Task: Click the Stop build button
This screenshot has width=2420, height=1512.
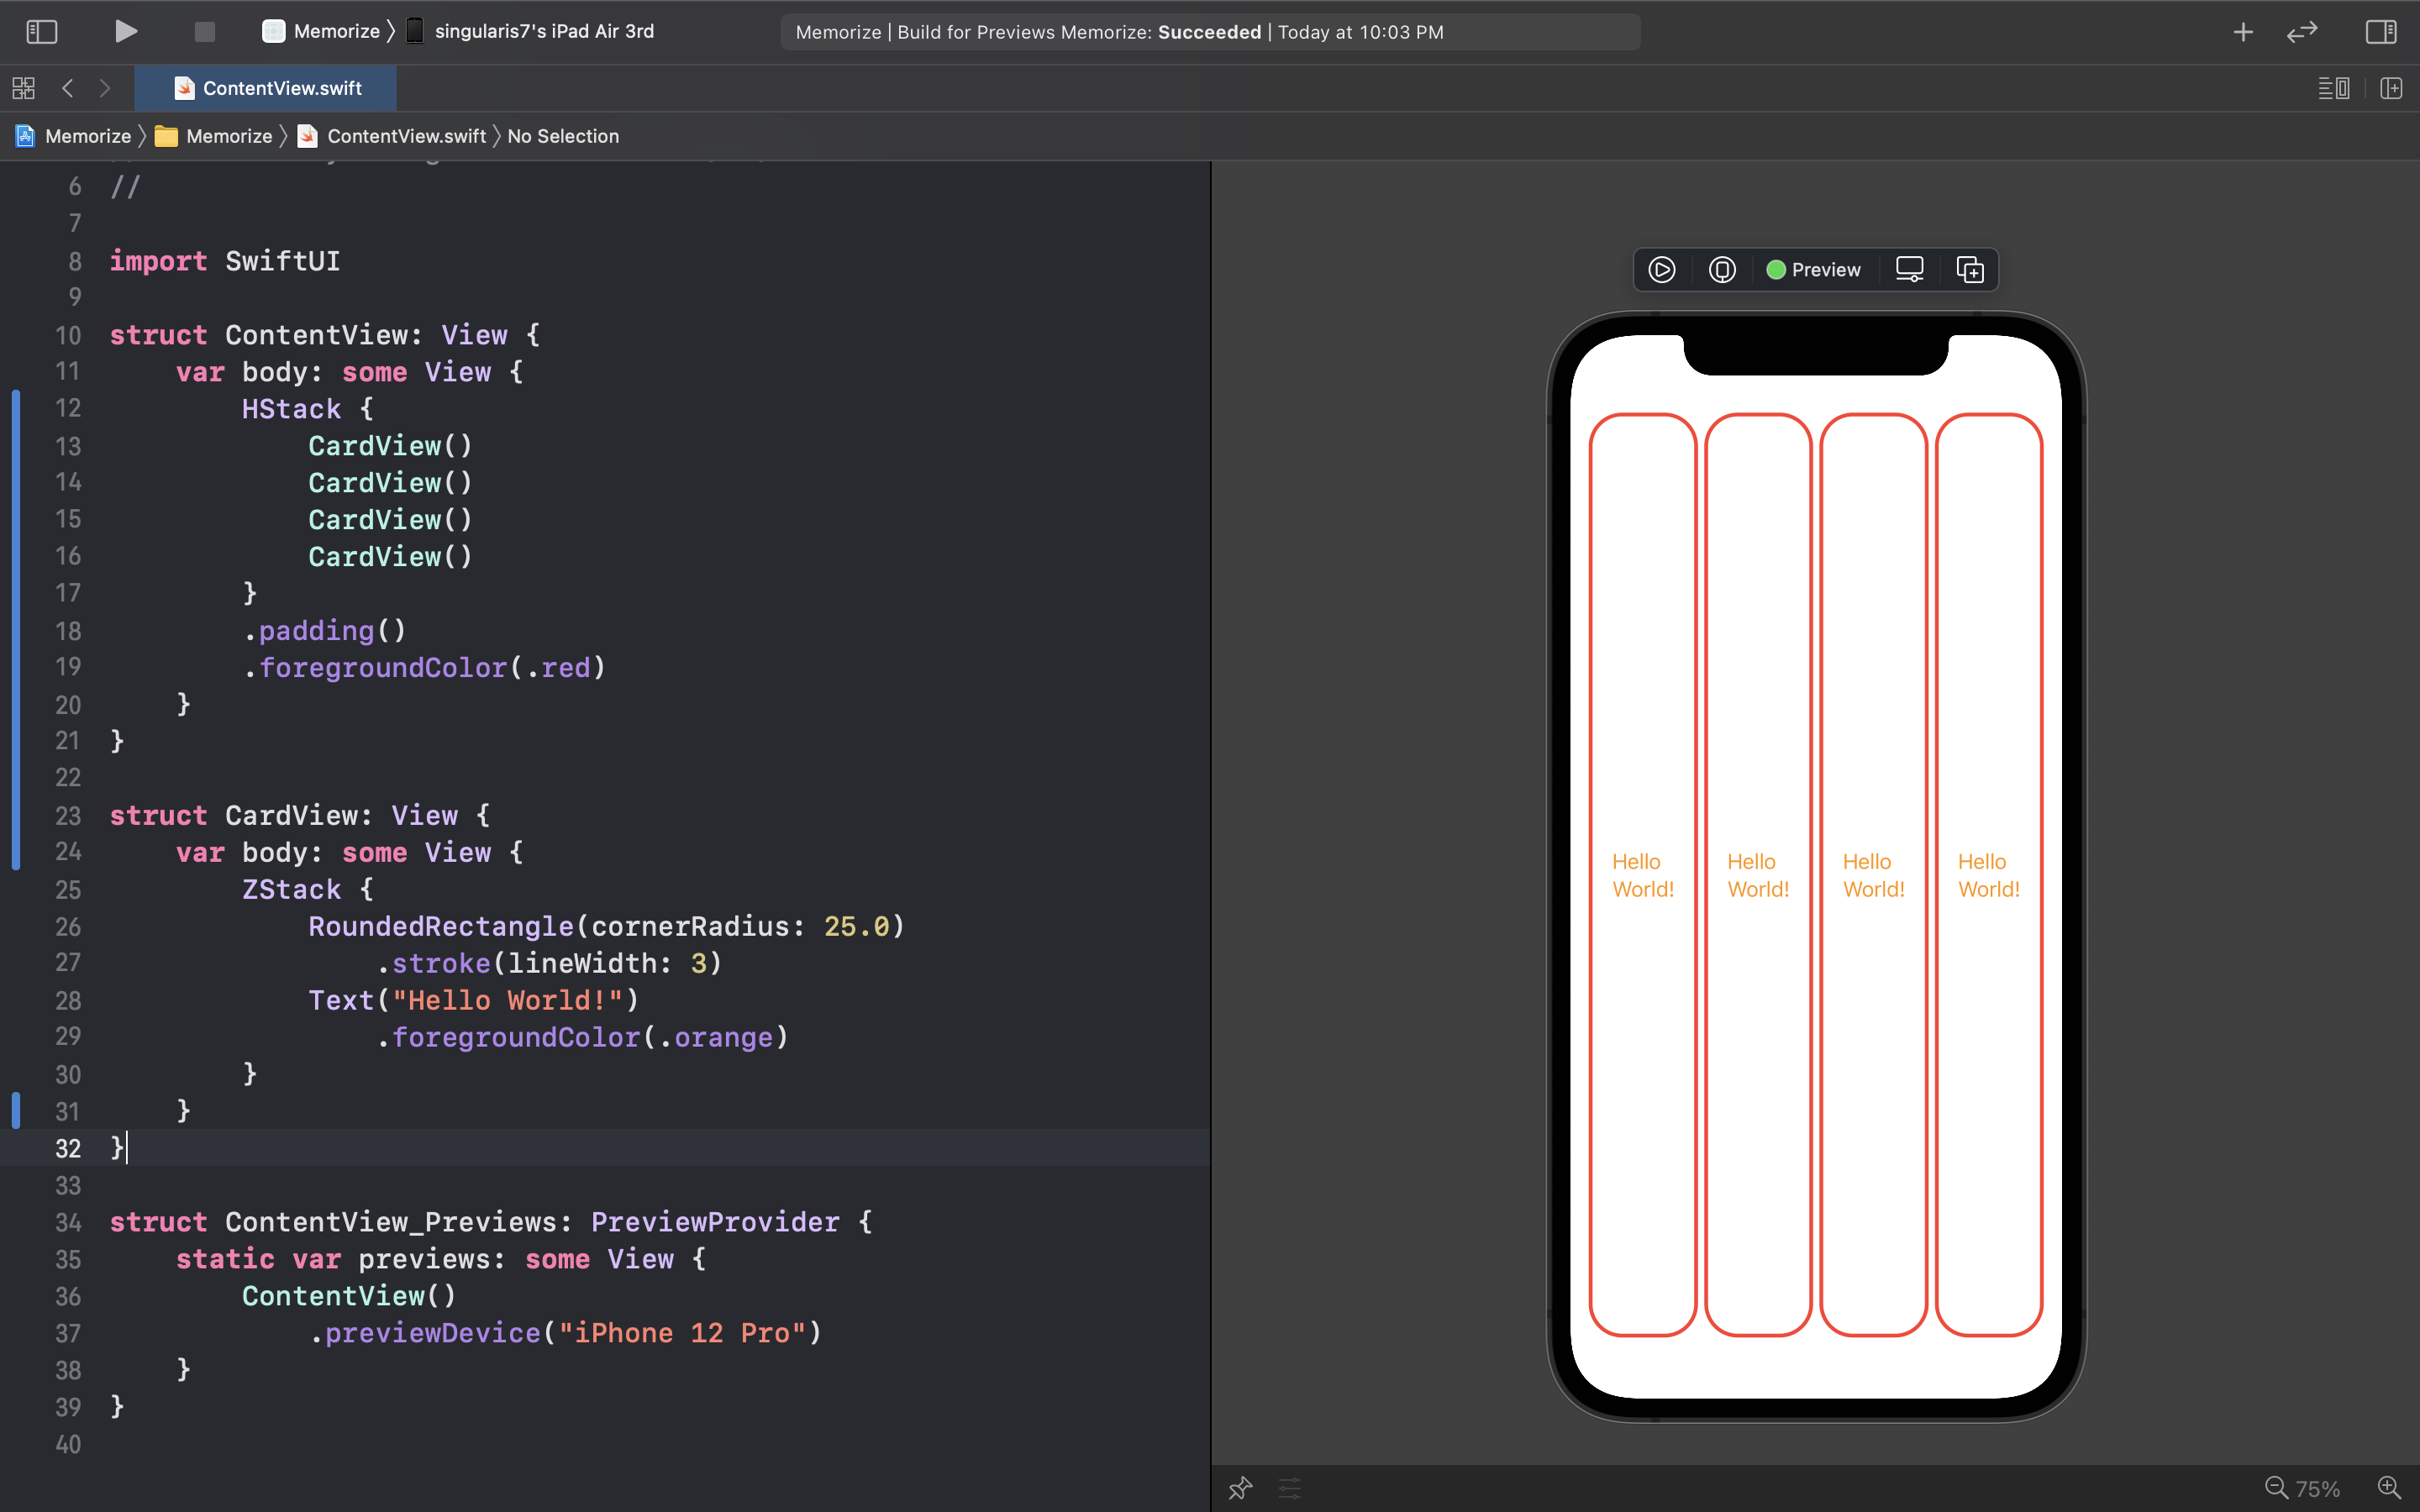Action: point(205,32)
